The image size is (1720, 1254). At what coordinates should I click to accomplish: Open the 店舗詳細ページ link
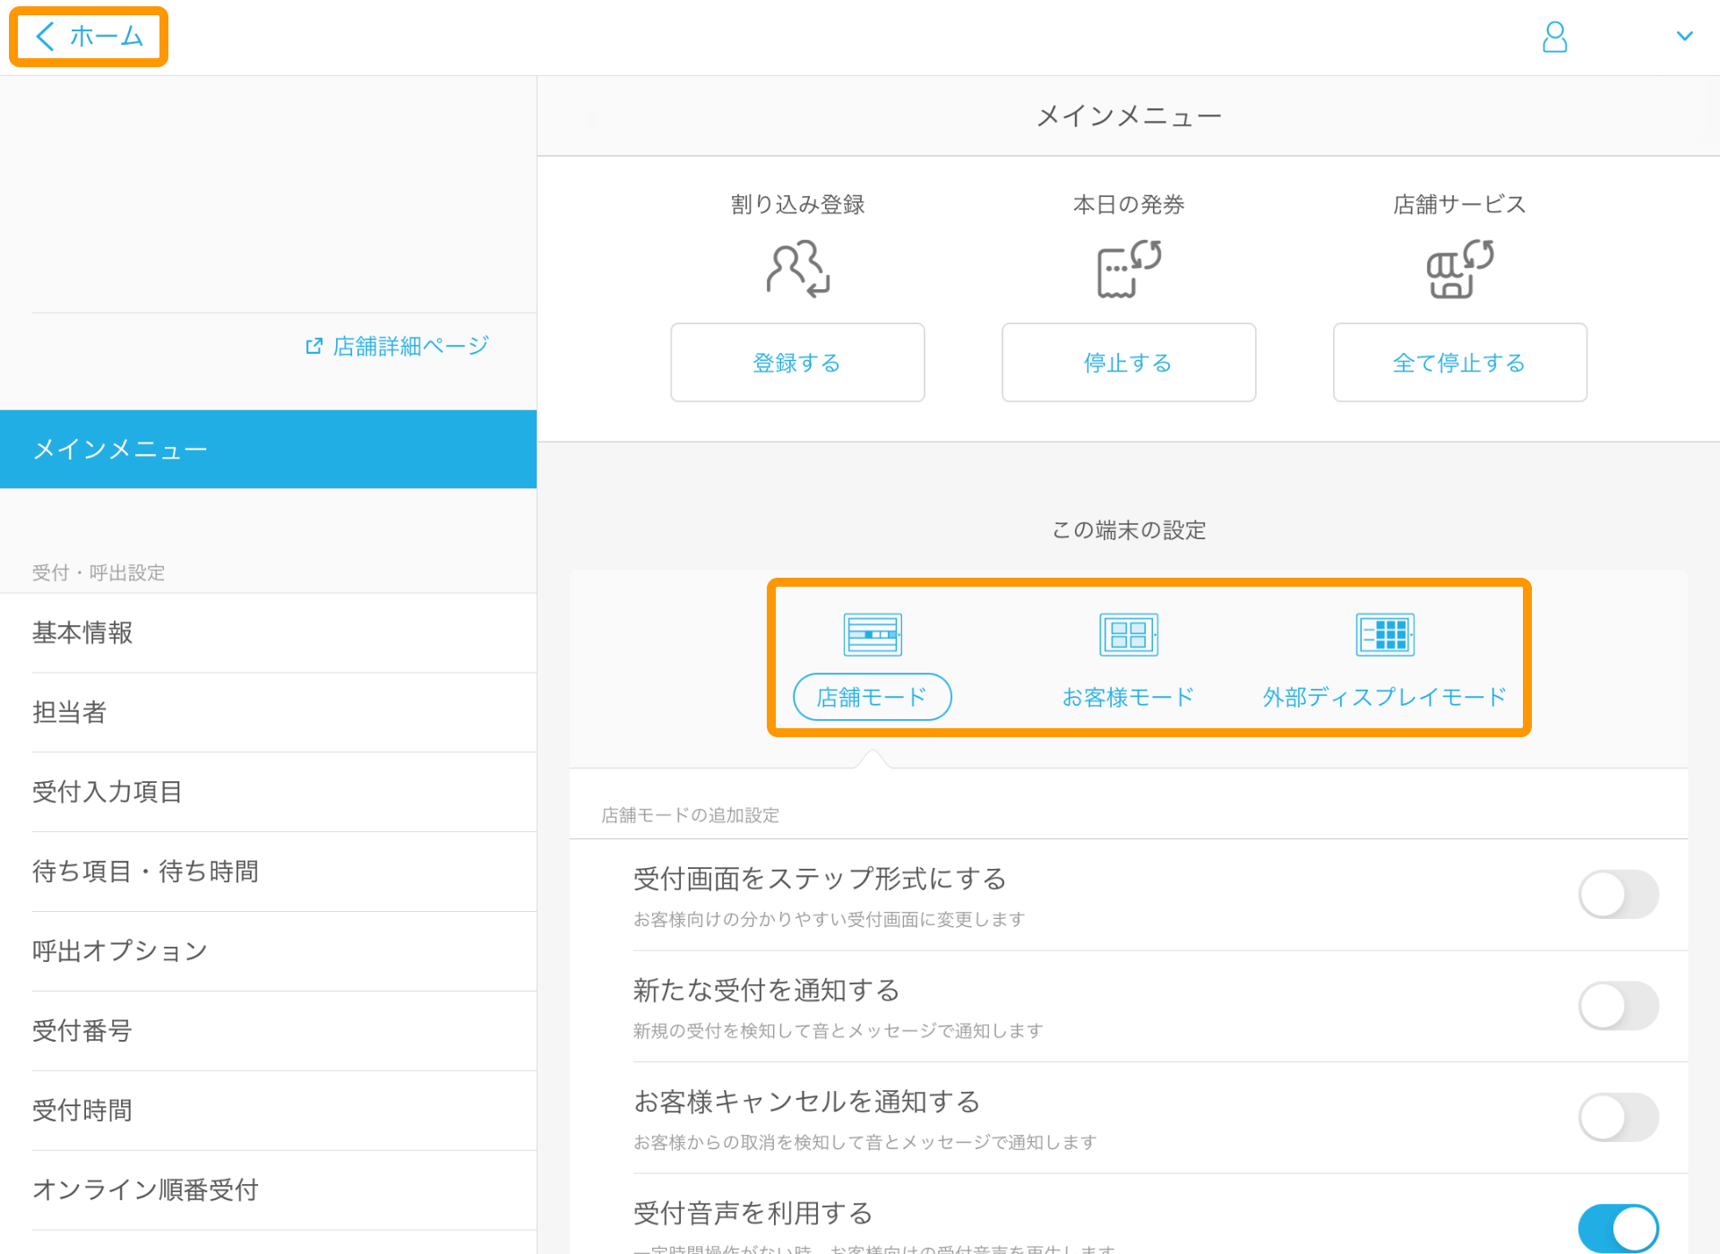pyautogui.click(x=409, y=345)
